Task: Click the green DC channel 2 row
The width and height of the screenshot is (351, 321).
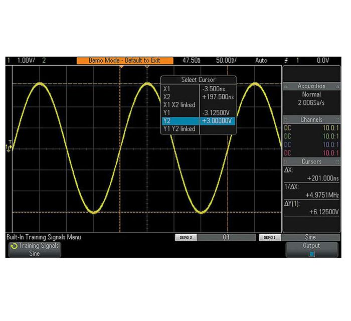Action: coord(311,136)
